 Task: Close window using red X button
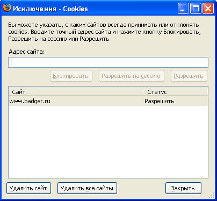[x=208, y=9]
